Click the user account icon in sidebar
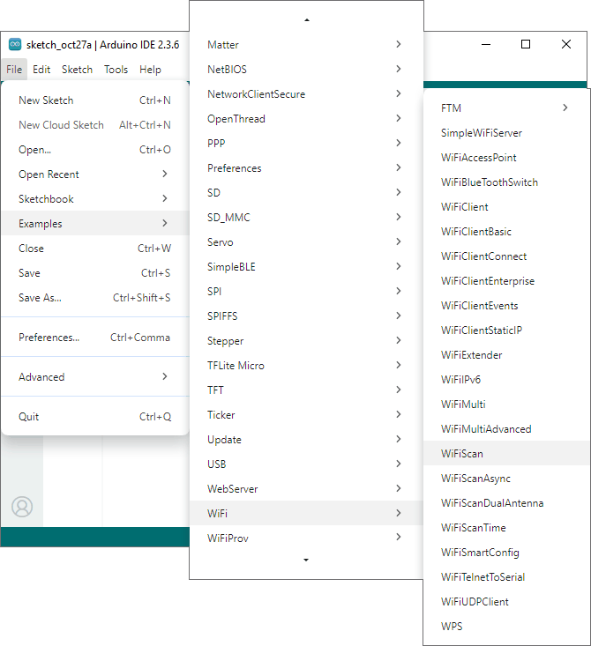The height and width of the screenshot is (646, 591). point(22,506)
